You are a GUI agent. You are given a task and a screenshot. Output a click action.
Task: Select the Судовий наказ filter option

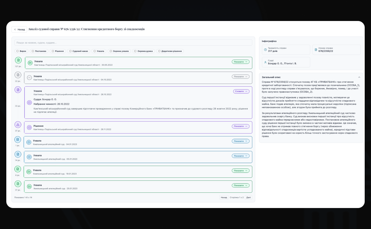tap(78, 51)
